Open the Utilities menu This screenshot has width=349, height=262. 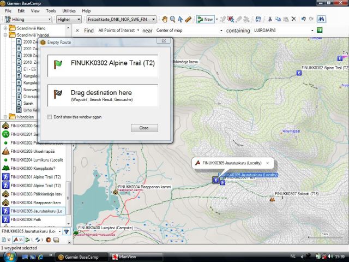coord(69,10)
